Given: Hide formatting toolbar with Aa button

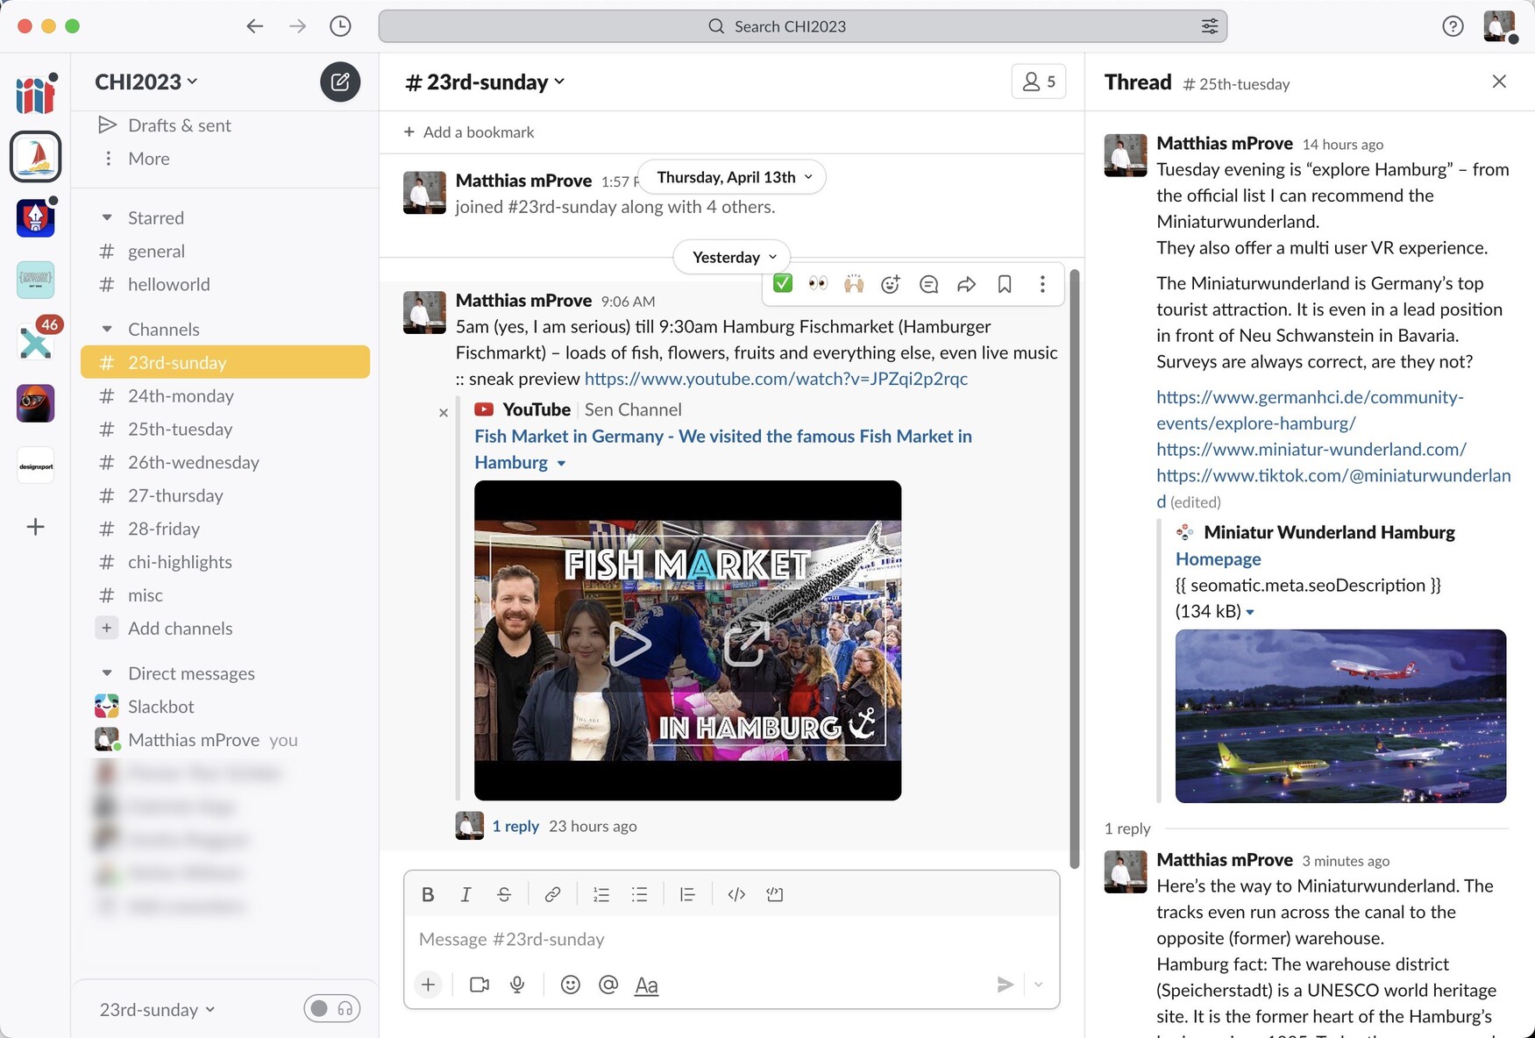Looking at the screenshot, I should pos(646,985).
